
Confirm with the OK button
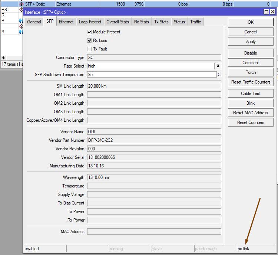point(251,22)
